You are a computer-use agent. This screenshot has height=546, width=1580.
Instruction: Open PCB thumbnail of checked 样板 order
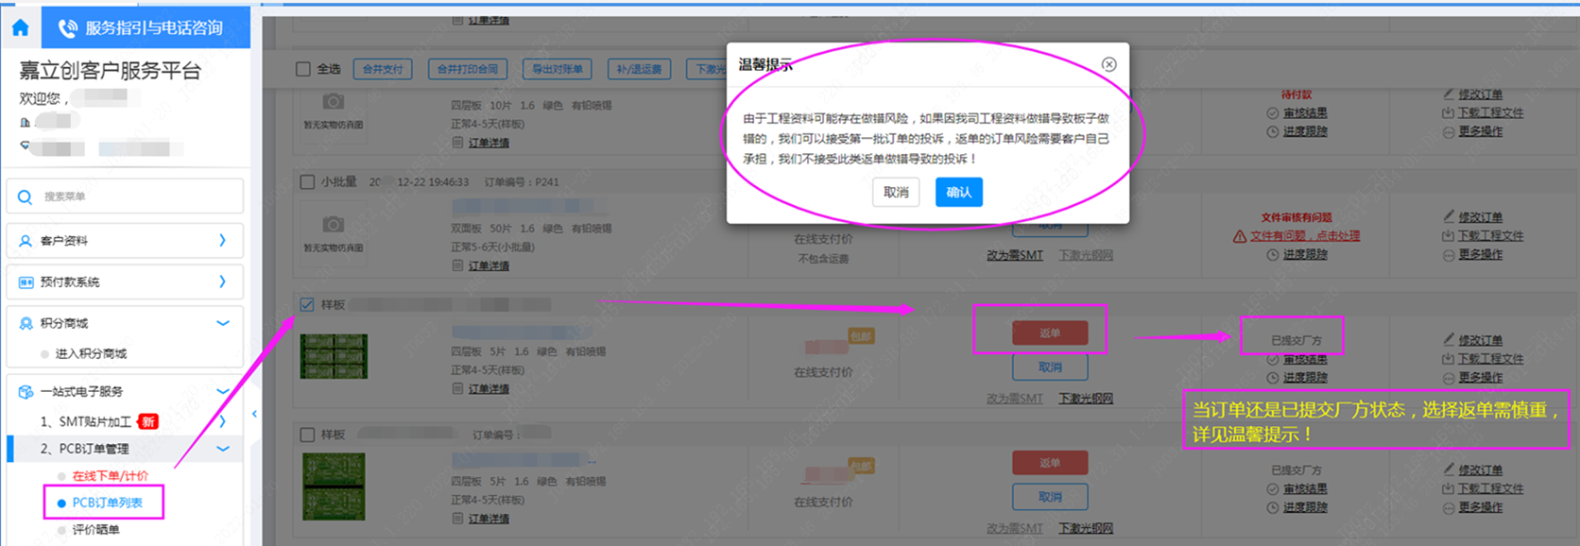(x=334, y=356)
